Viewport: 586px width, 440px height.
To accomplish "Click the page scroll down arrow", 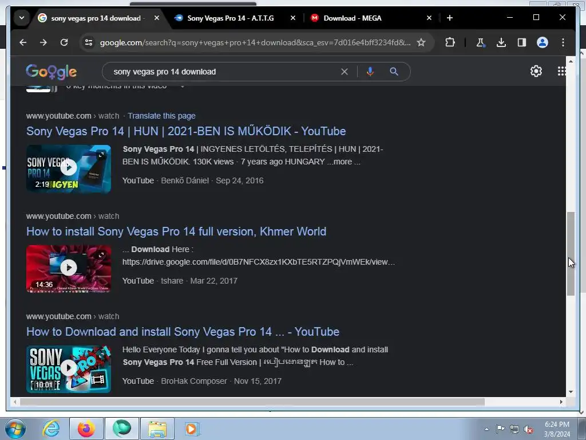I will click(x=571, y=392).
